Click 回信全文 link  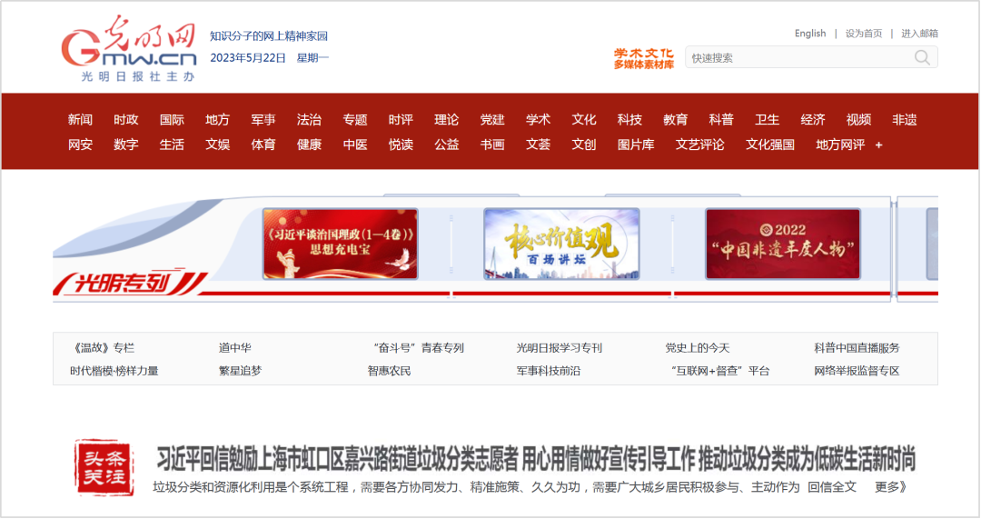click(x=832, y=487)
